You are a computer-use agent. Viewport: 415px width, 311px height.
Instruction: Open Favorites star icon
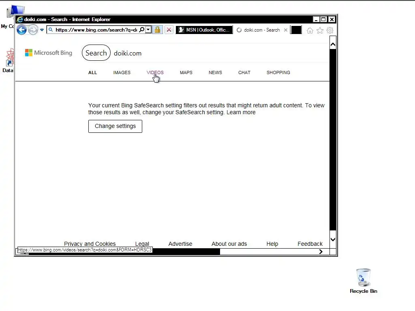pos(320,30)
